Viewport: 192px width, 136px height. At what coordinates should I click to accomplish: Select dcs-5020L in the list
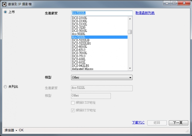(99, 34)
